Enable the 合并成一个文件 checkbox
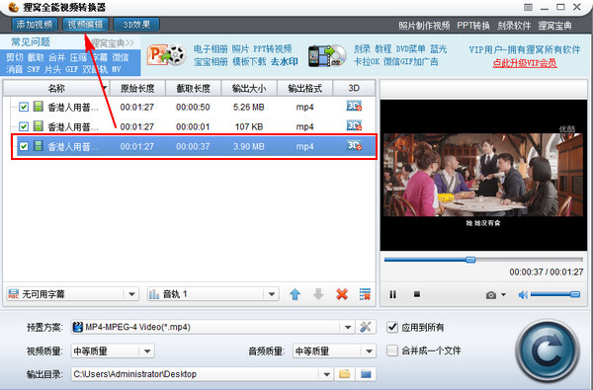The image size is (593, 390). tap(392, 351)
